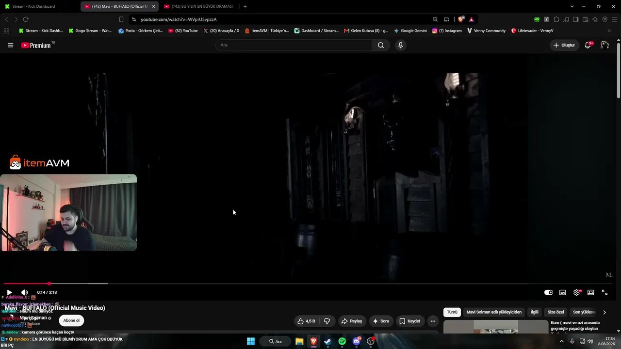
Task: Select the 'Size özel' filter chip
Action: point(556,312)
